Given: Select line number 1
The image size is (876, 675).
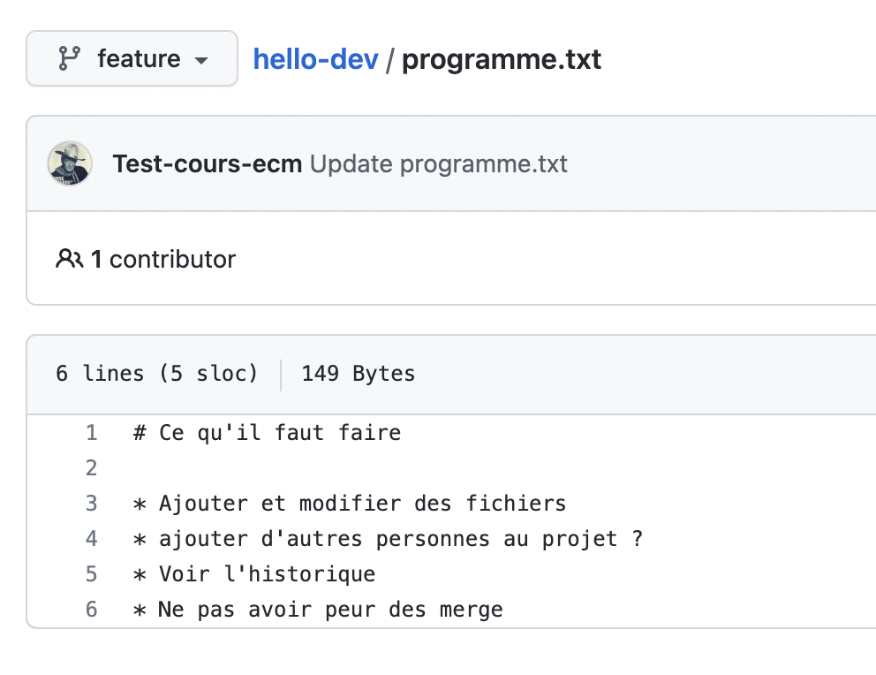Looking at the screenshot, I should coord(91,433).
